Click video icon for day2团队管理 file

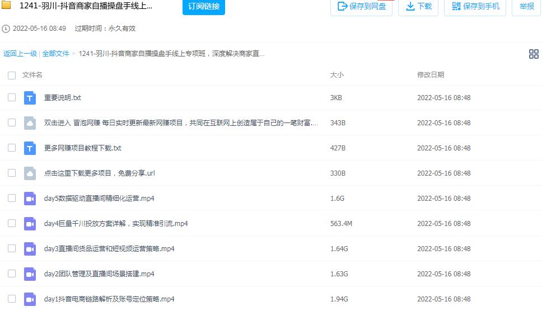click(x=30, y=274)
